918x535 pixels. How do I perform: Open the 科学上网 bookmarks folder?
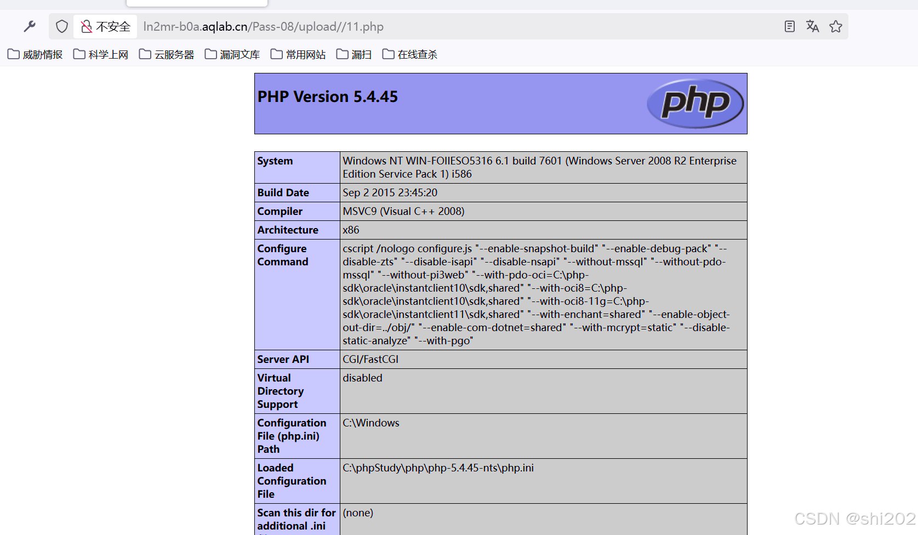(101, 54)
